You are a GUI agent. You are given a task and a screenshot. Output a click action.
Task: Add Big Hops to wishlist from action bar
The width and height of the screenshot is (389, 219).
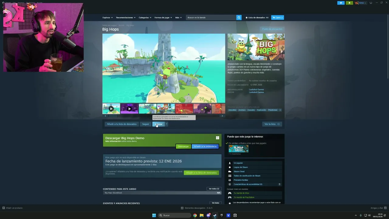tap(122, 124)
